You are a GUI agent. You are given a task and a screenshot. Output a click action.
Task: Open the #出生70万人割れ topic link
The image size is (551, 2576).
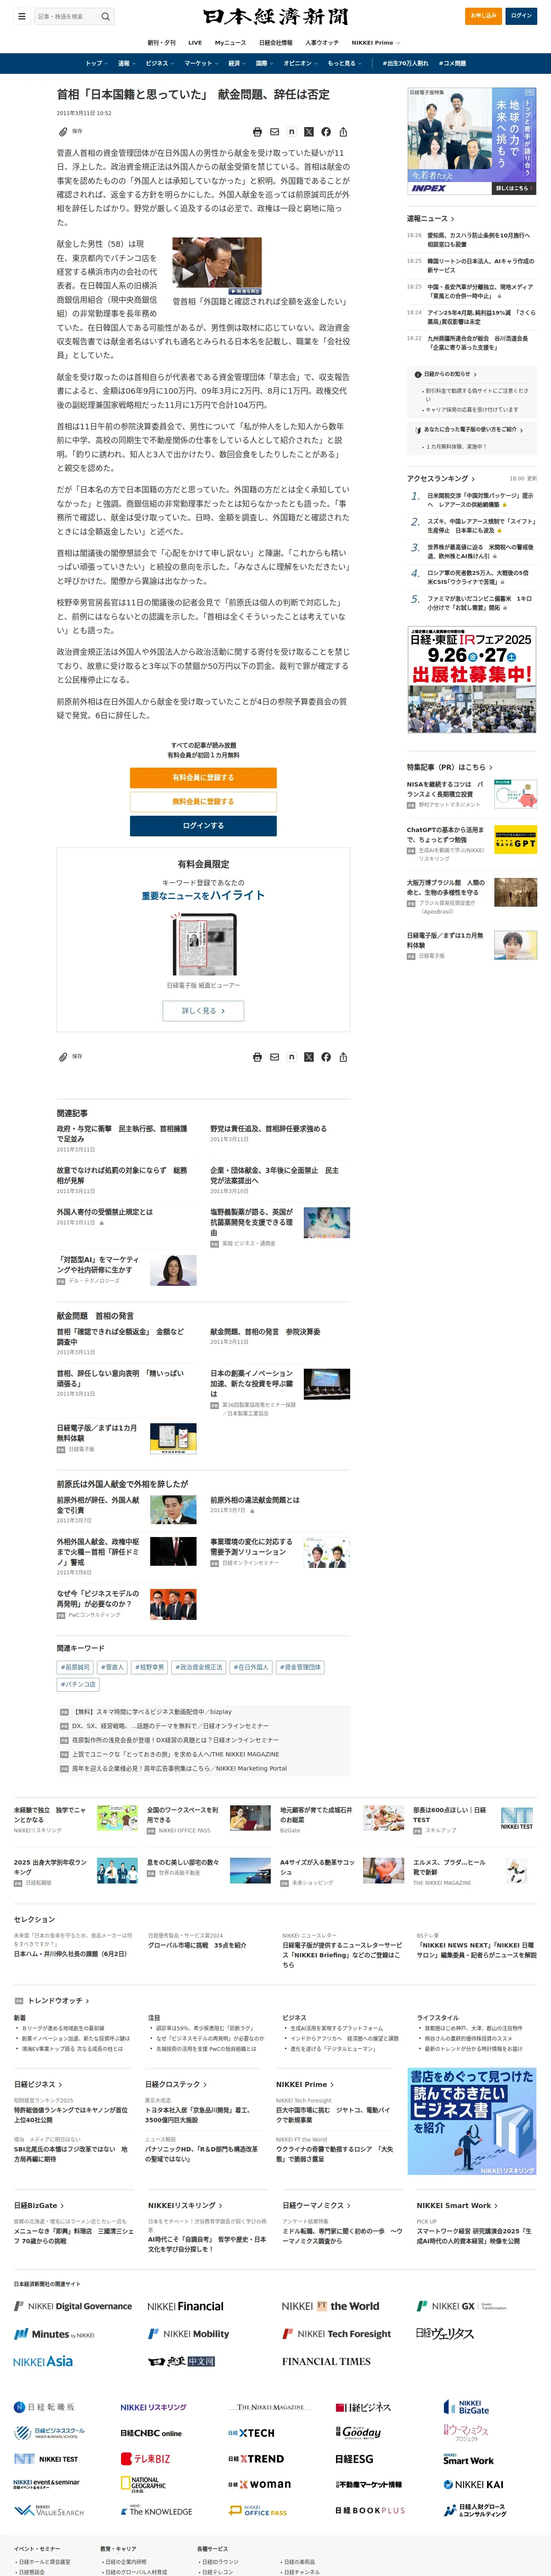[x=405, y=63]
